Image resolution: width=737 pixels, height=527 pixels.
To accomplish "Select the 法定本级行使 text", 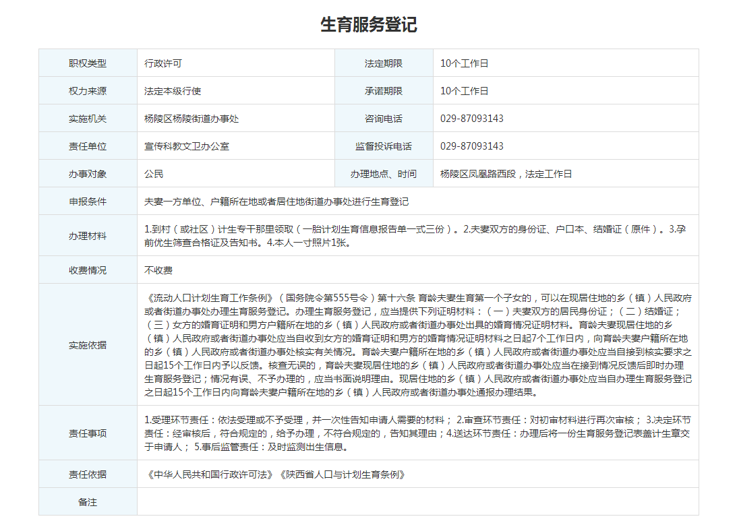I will tap(173, 91).
